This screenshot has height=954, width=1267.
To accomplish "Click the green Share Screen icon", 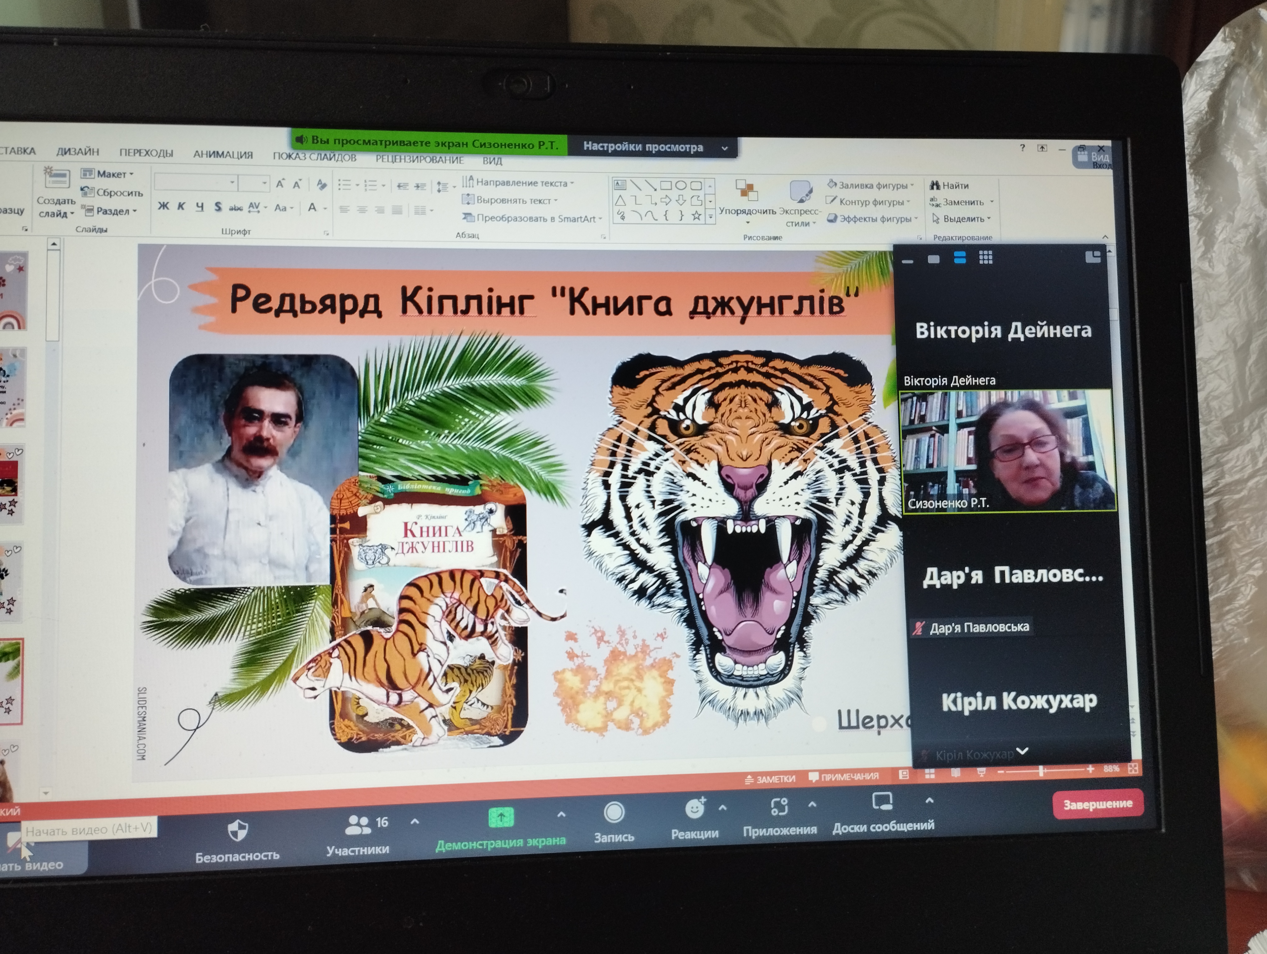I will click(x=501, y=817).
